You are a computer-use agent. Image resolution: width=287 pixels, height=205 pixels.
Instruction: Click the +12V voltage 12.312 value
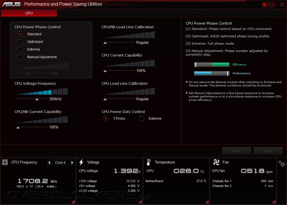(133, 181)
